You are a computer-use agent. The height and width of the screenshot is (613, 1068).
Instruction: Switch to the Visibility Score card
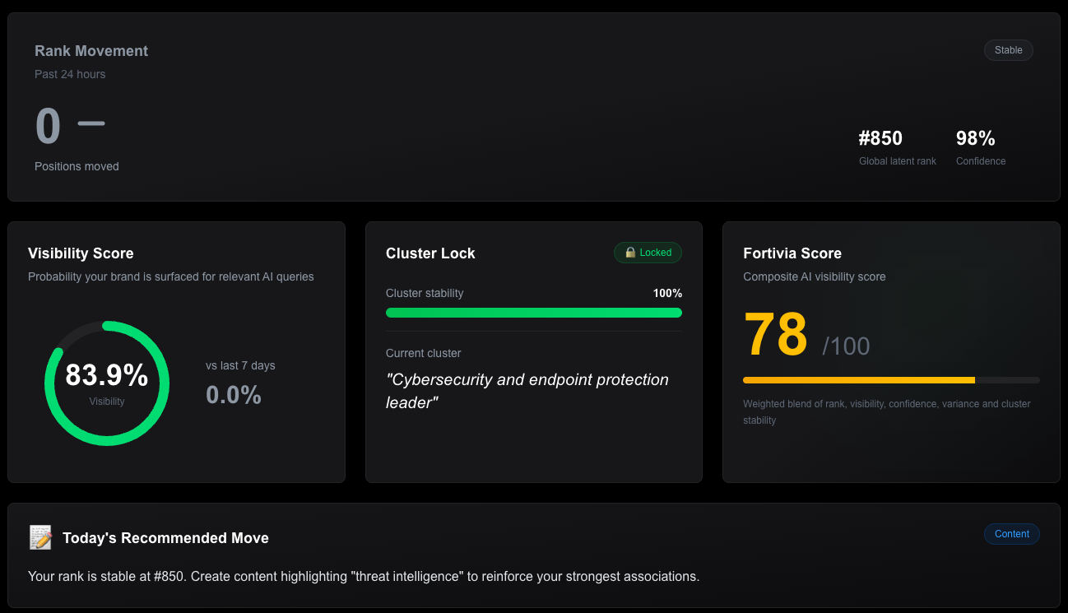(176, 351)
